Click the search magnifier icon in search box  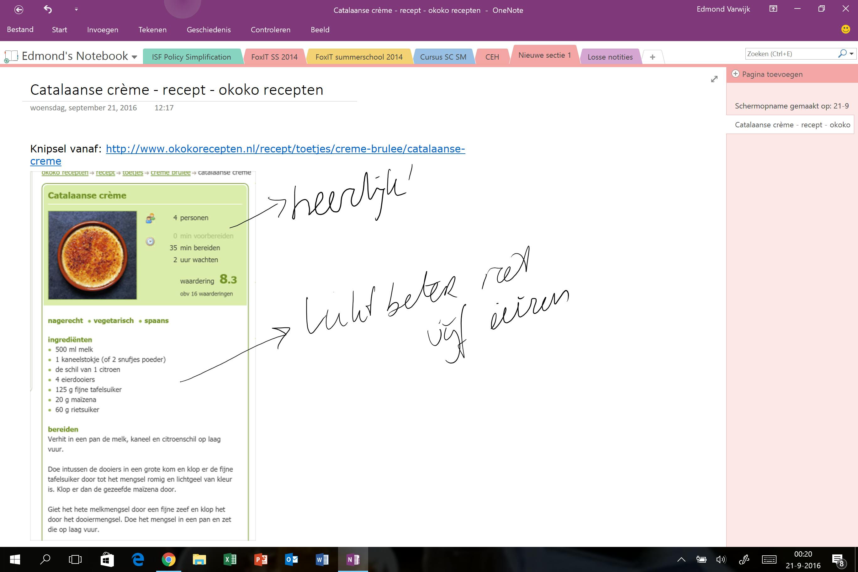coord(842,54)
